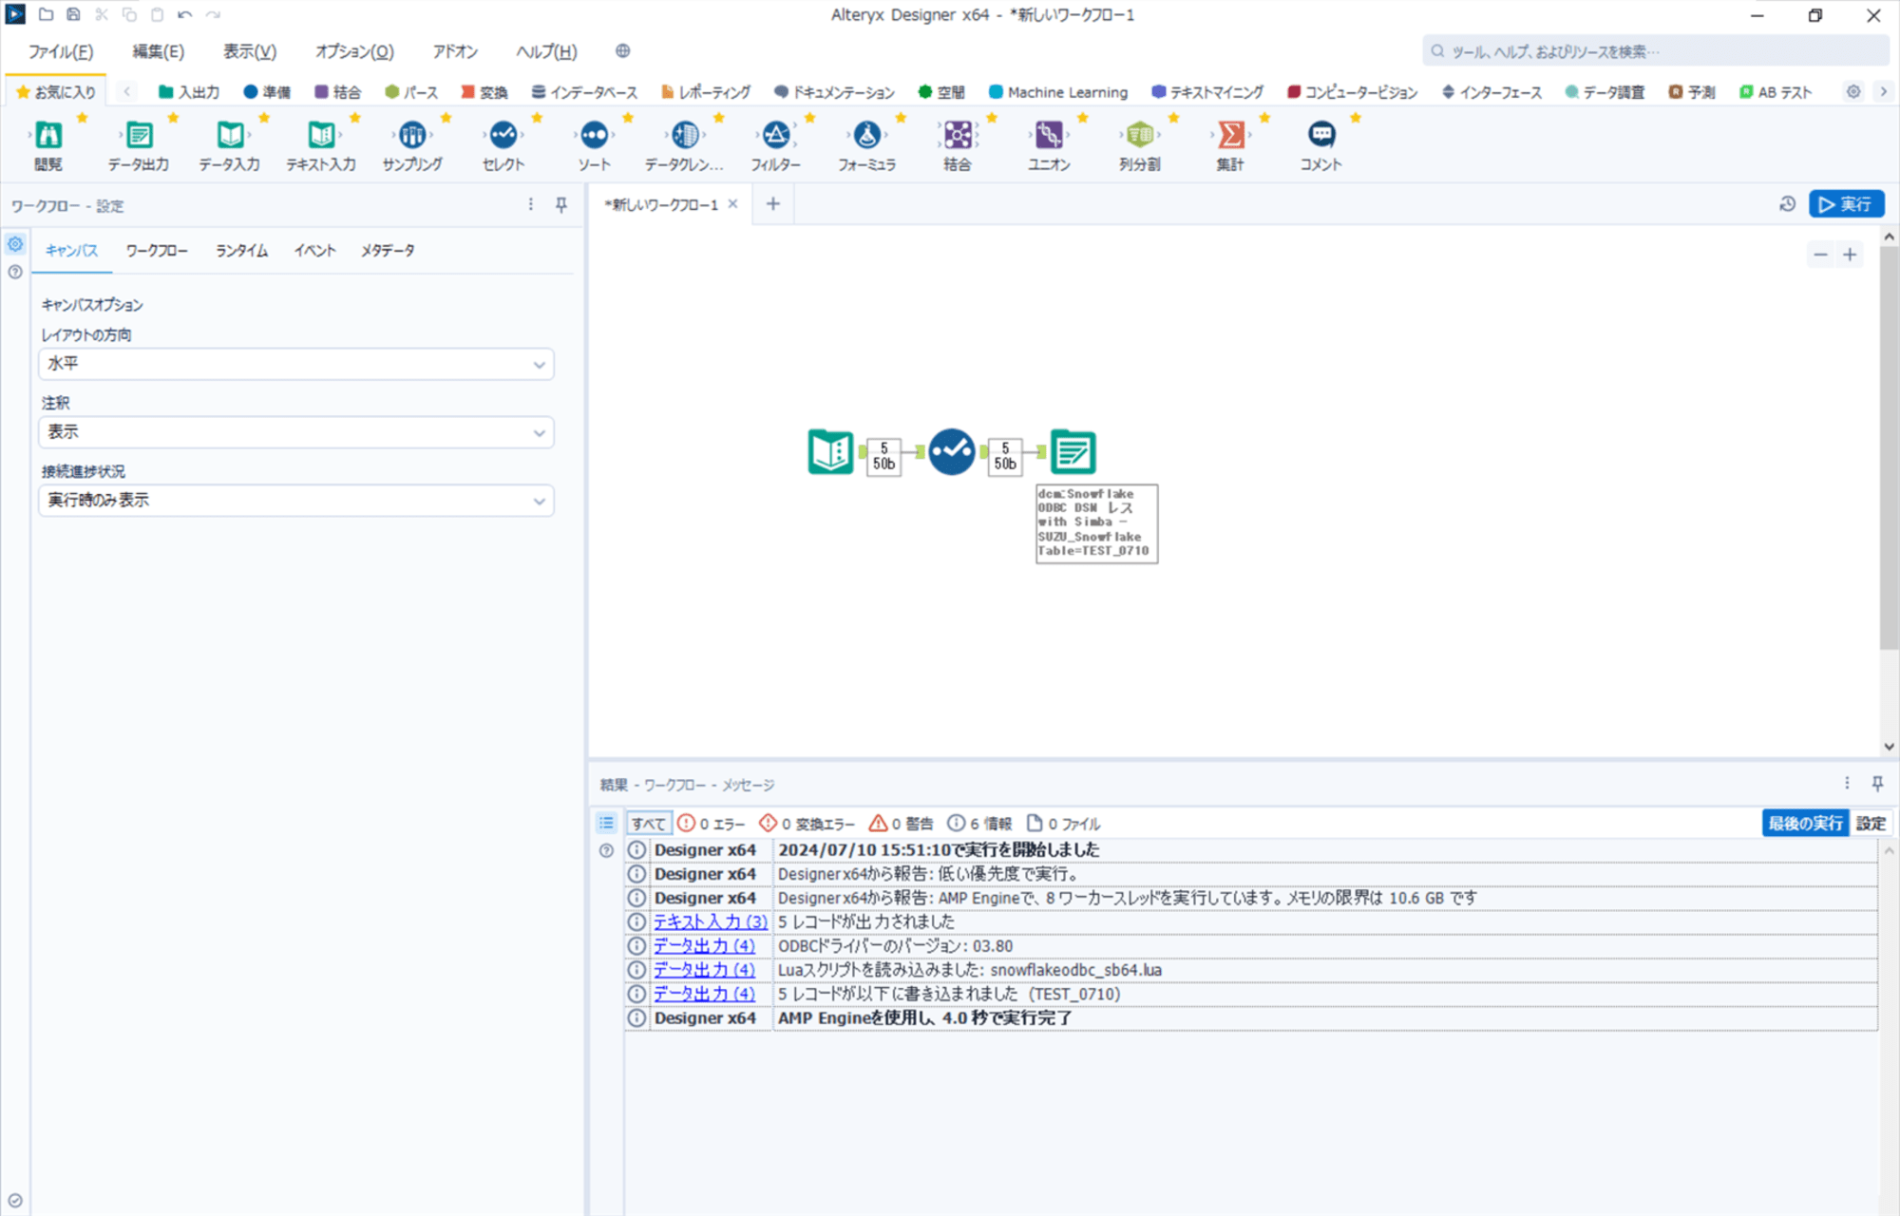Screen dimensions: 1900x1216
Task: Click the global search field
Action: 1655,51
